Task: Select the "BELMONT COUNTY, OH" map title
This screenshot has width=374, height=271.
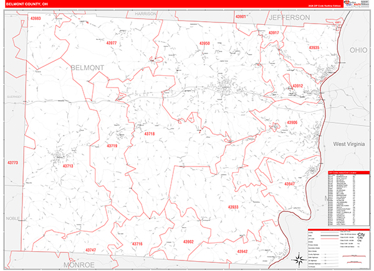Action: [27, 4]
